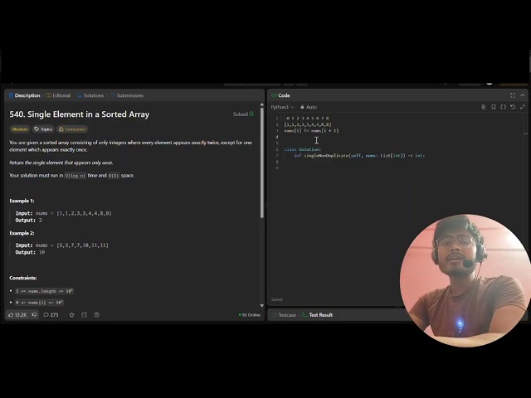The image size is (531, 398).
Task: Click the description panel vertical scrollbar
Action: pos(262,163)
